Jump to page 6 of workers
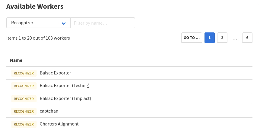Viewport: 260px width, 130px height. coord(247,38)
